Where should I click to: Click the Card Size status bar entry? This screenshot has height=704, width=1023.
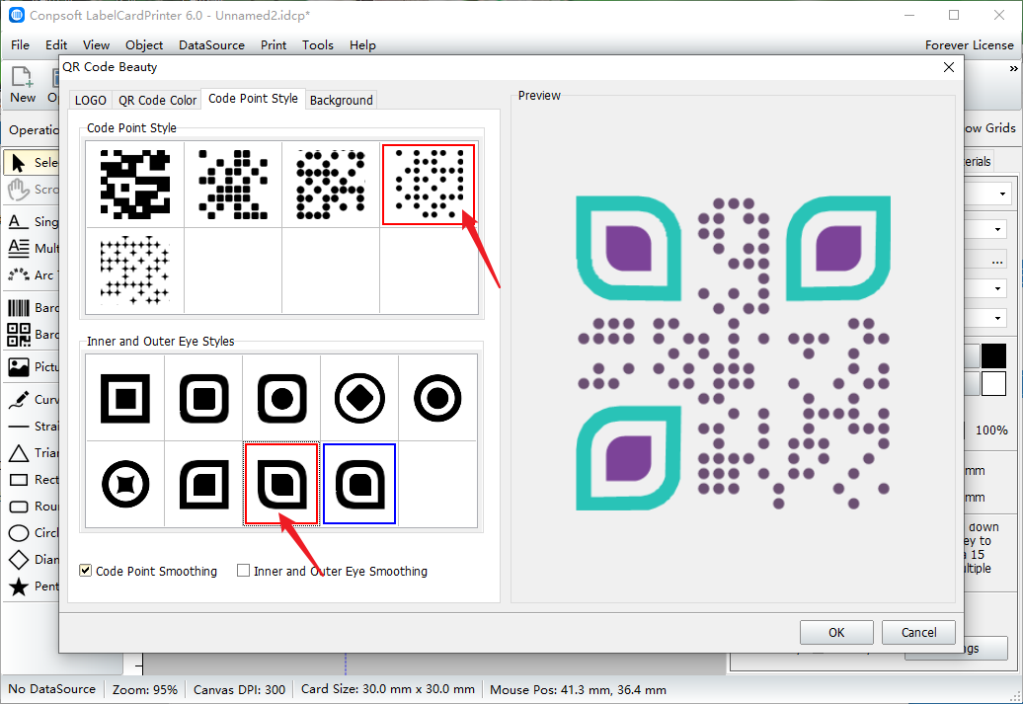(387, 689)
